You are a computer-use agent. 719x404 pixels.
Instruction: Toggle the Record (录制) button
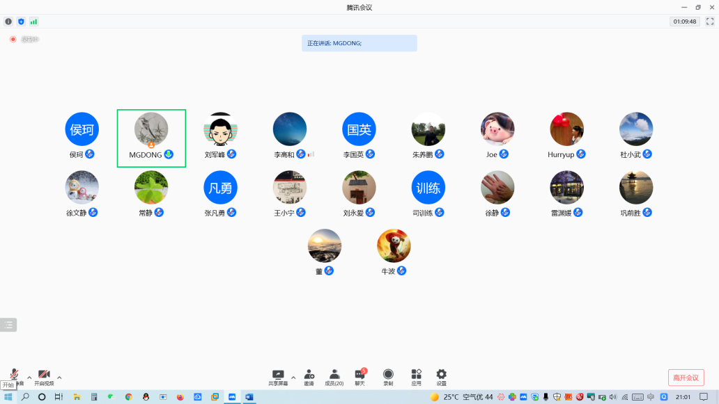pyautogui.click(x=388, y=377)
